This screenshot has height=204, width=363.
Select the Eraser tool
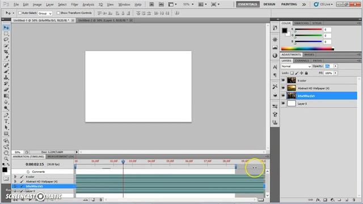coord(6,90)
